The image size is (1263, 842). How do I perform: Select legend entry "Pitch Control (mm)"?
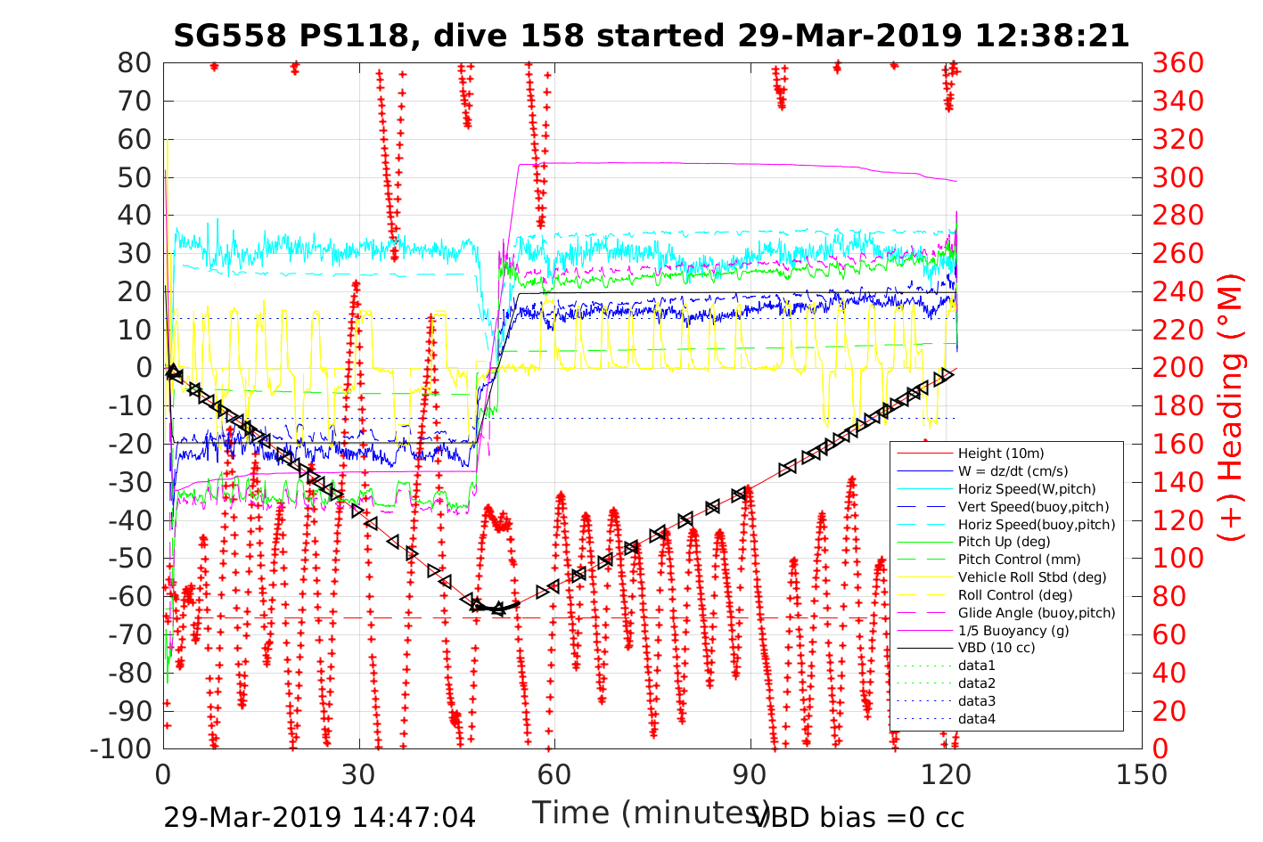click(1019, 560)
